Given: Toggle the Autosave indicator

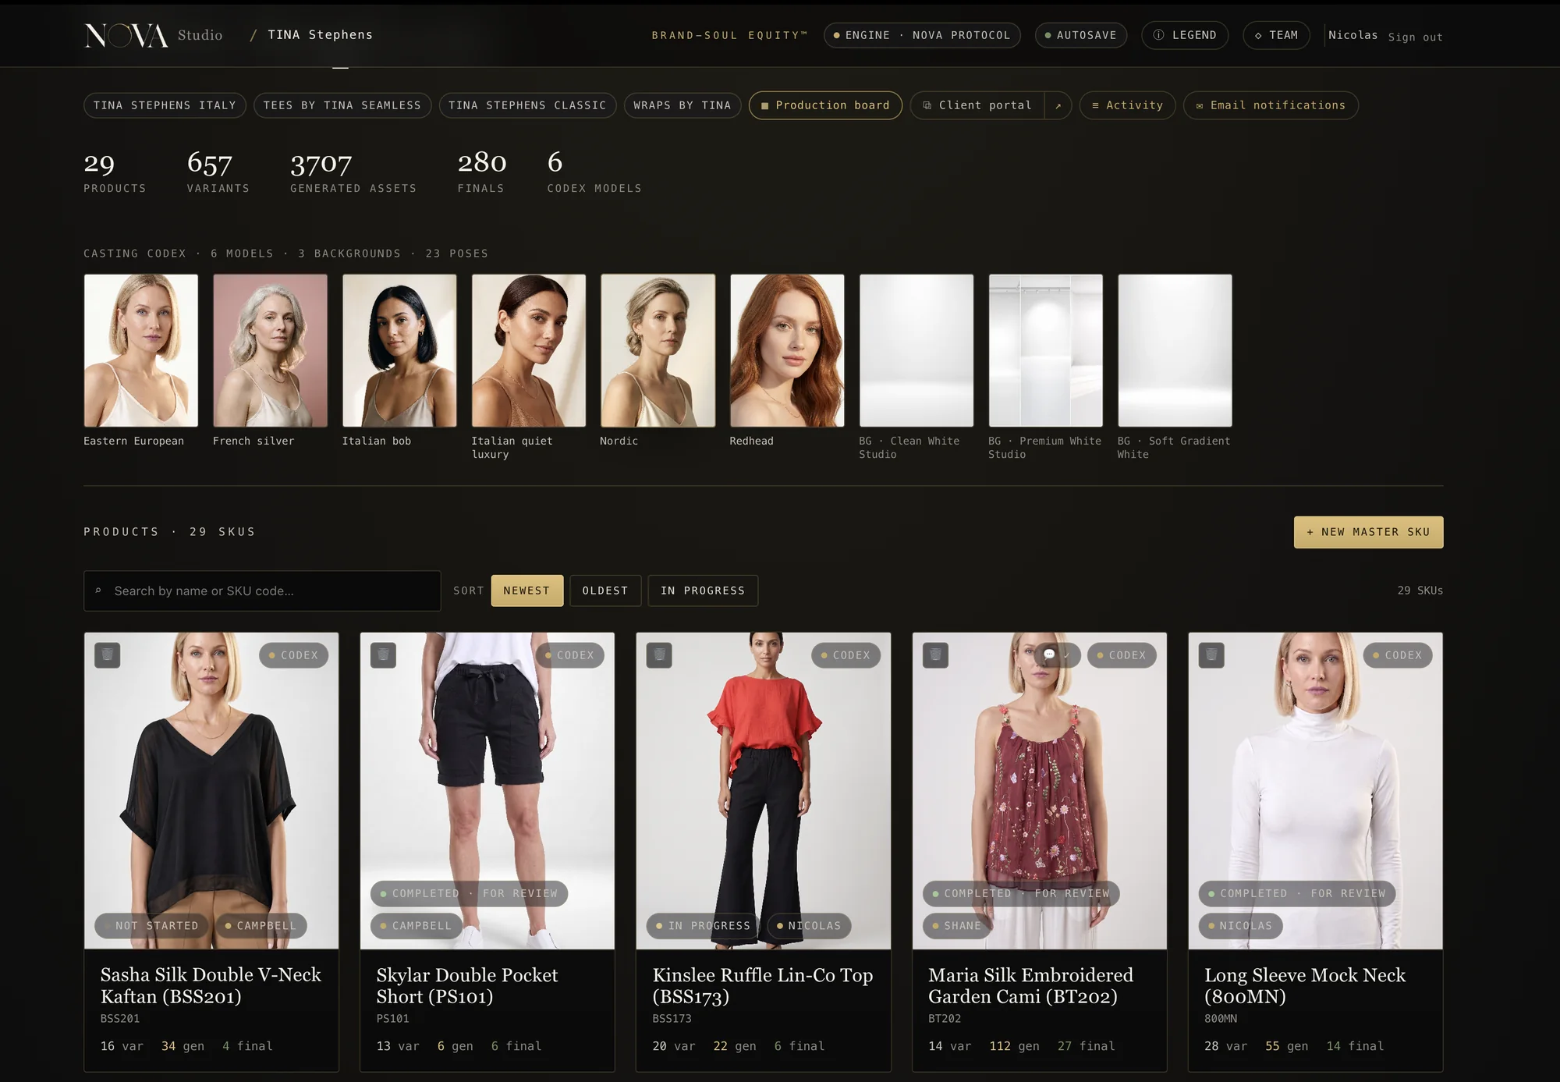Looking at the screenshot, I should click(1081, 35).
